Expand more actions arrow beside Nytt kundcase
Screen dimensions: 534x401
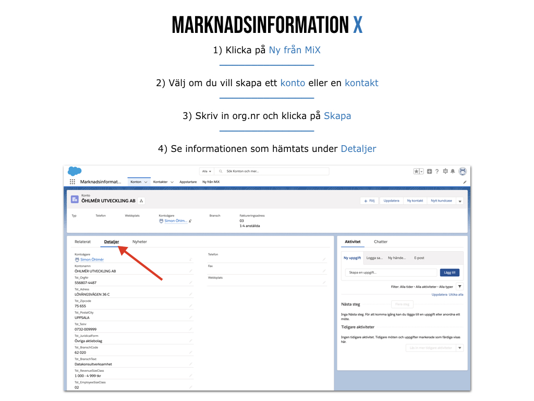459,201
